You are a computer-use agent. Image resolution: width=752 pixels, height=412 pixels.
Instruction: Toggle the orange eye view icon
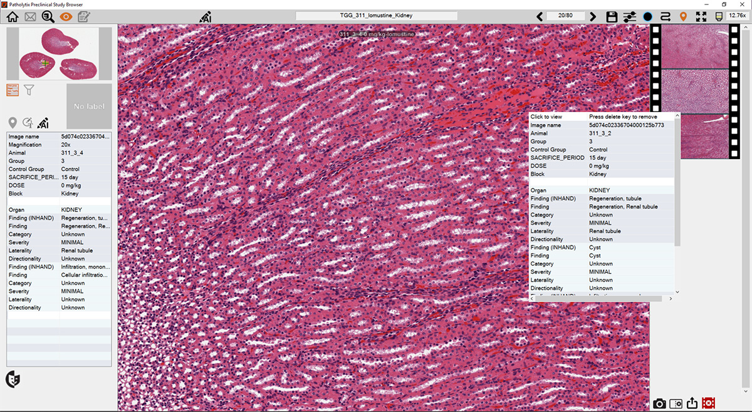66,17
